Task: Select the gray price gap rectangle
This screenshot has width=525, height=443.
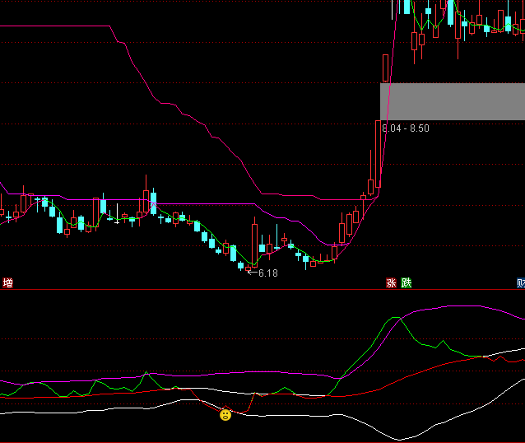Action: point(452,101)
